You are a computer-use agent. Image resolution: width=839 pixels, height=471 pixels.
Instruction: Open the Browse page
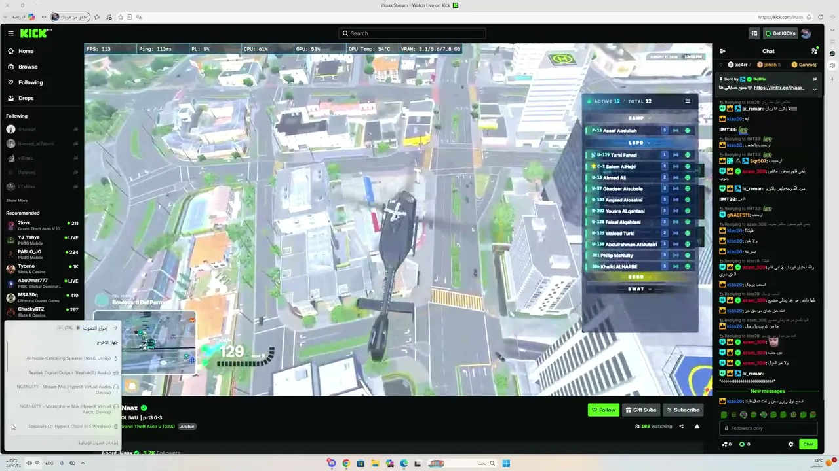[x=22, y=67]
